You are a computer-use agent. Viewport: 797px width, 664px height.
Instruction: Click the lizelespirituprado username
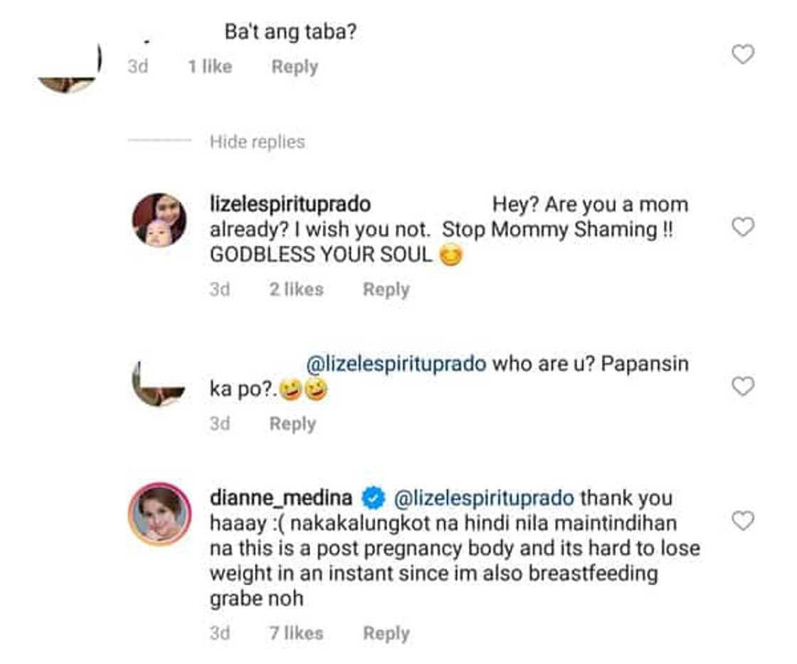[290, 205]
